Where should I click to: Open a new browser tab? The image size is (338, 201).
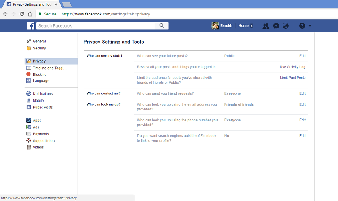(x=67, y=4)
